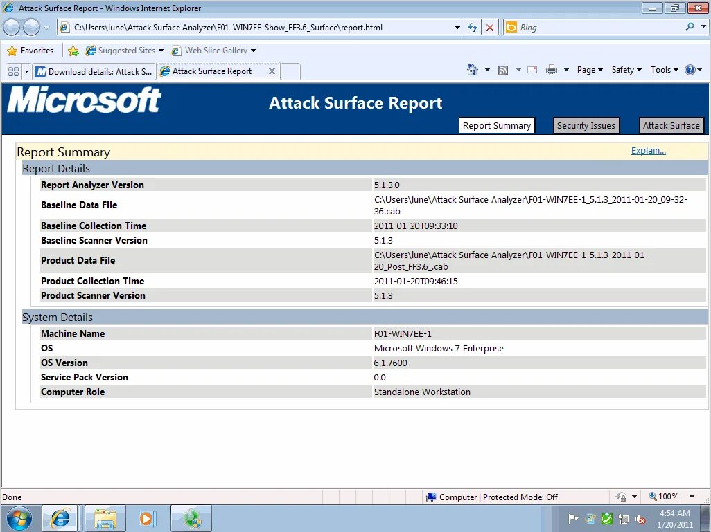The width and height of the screenshot is (711, 532).
Task: Close the Attack Surface Report tab
Action: click(x=272, y=71)
